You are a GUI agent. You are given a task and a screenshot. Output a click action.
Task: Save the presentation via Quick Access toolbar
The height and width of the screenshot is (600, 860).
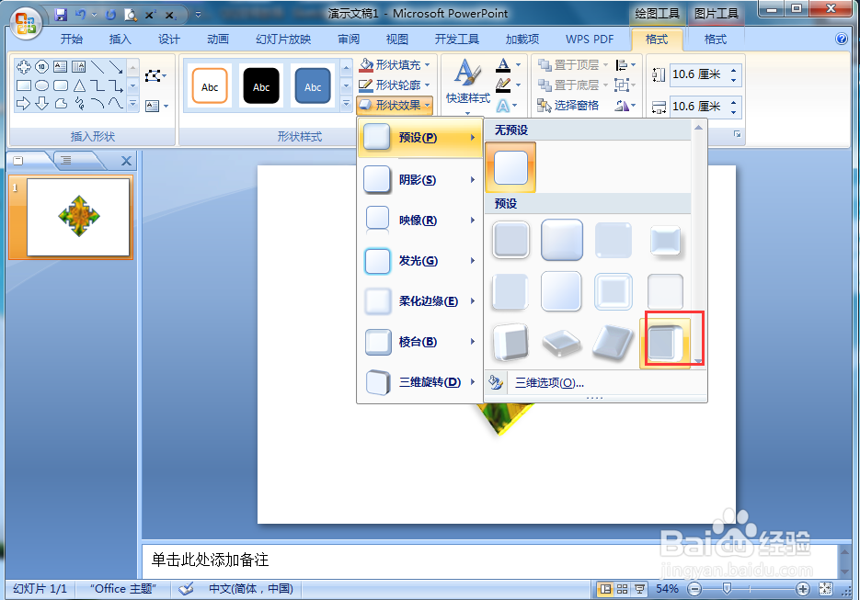pyautogui.click(x=60, y=15)
